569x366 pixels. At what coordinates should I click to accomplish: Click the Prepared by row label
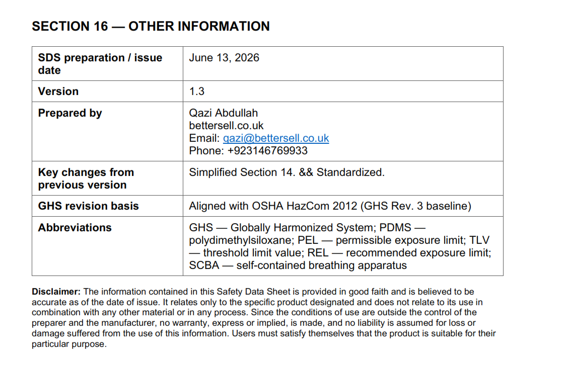point(70,113)
